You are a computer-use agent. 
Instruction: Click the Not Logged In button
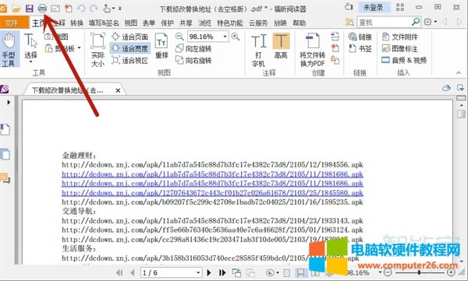[x=373, y=8]
